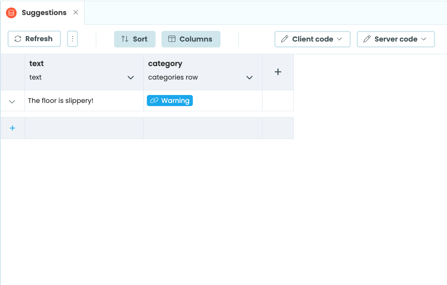Click the circular refresh icon beside Refresh label
447x285 pixels.
[17, 38]
